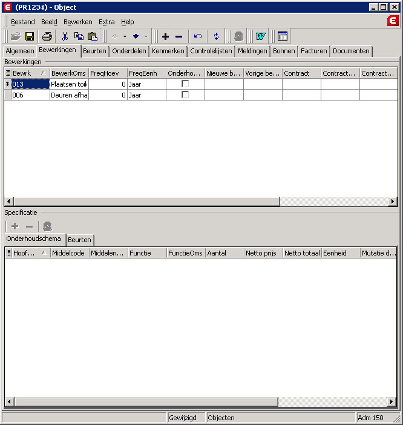
Task: Select Beurten sub-tab under Specificatie
Action: pos(79,240)
